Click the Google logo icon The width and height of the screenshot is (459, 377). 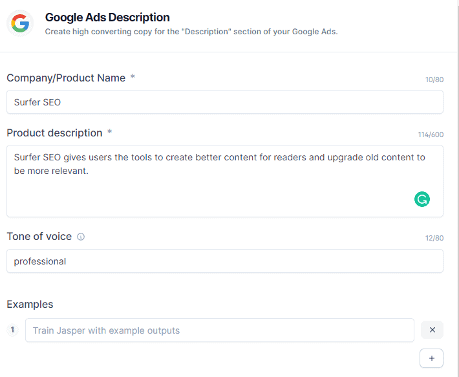(20, 24)
